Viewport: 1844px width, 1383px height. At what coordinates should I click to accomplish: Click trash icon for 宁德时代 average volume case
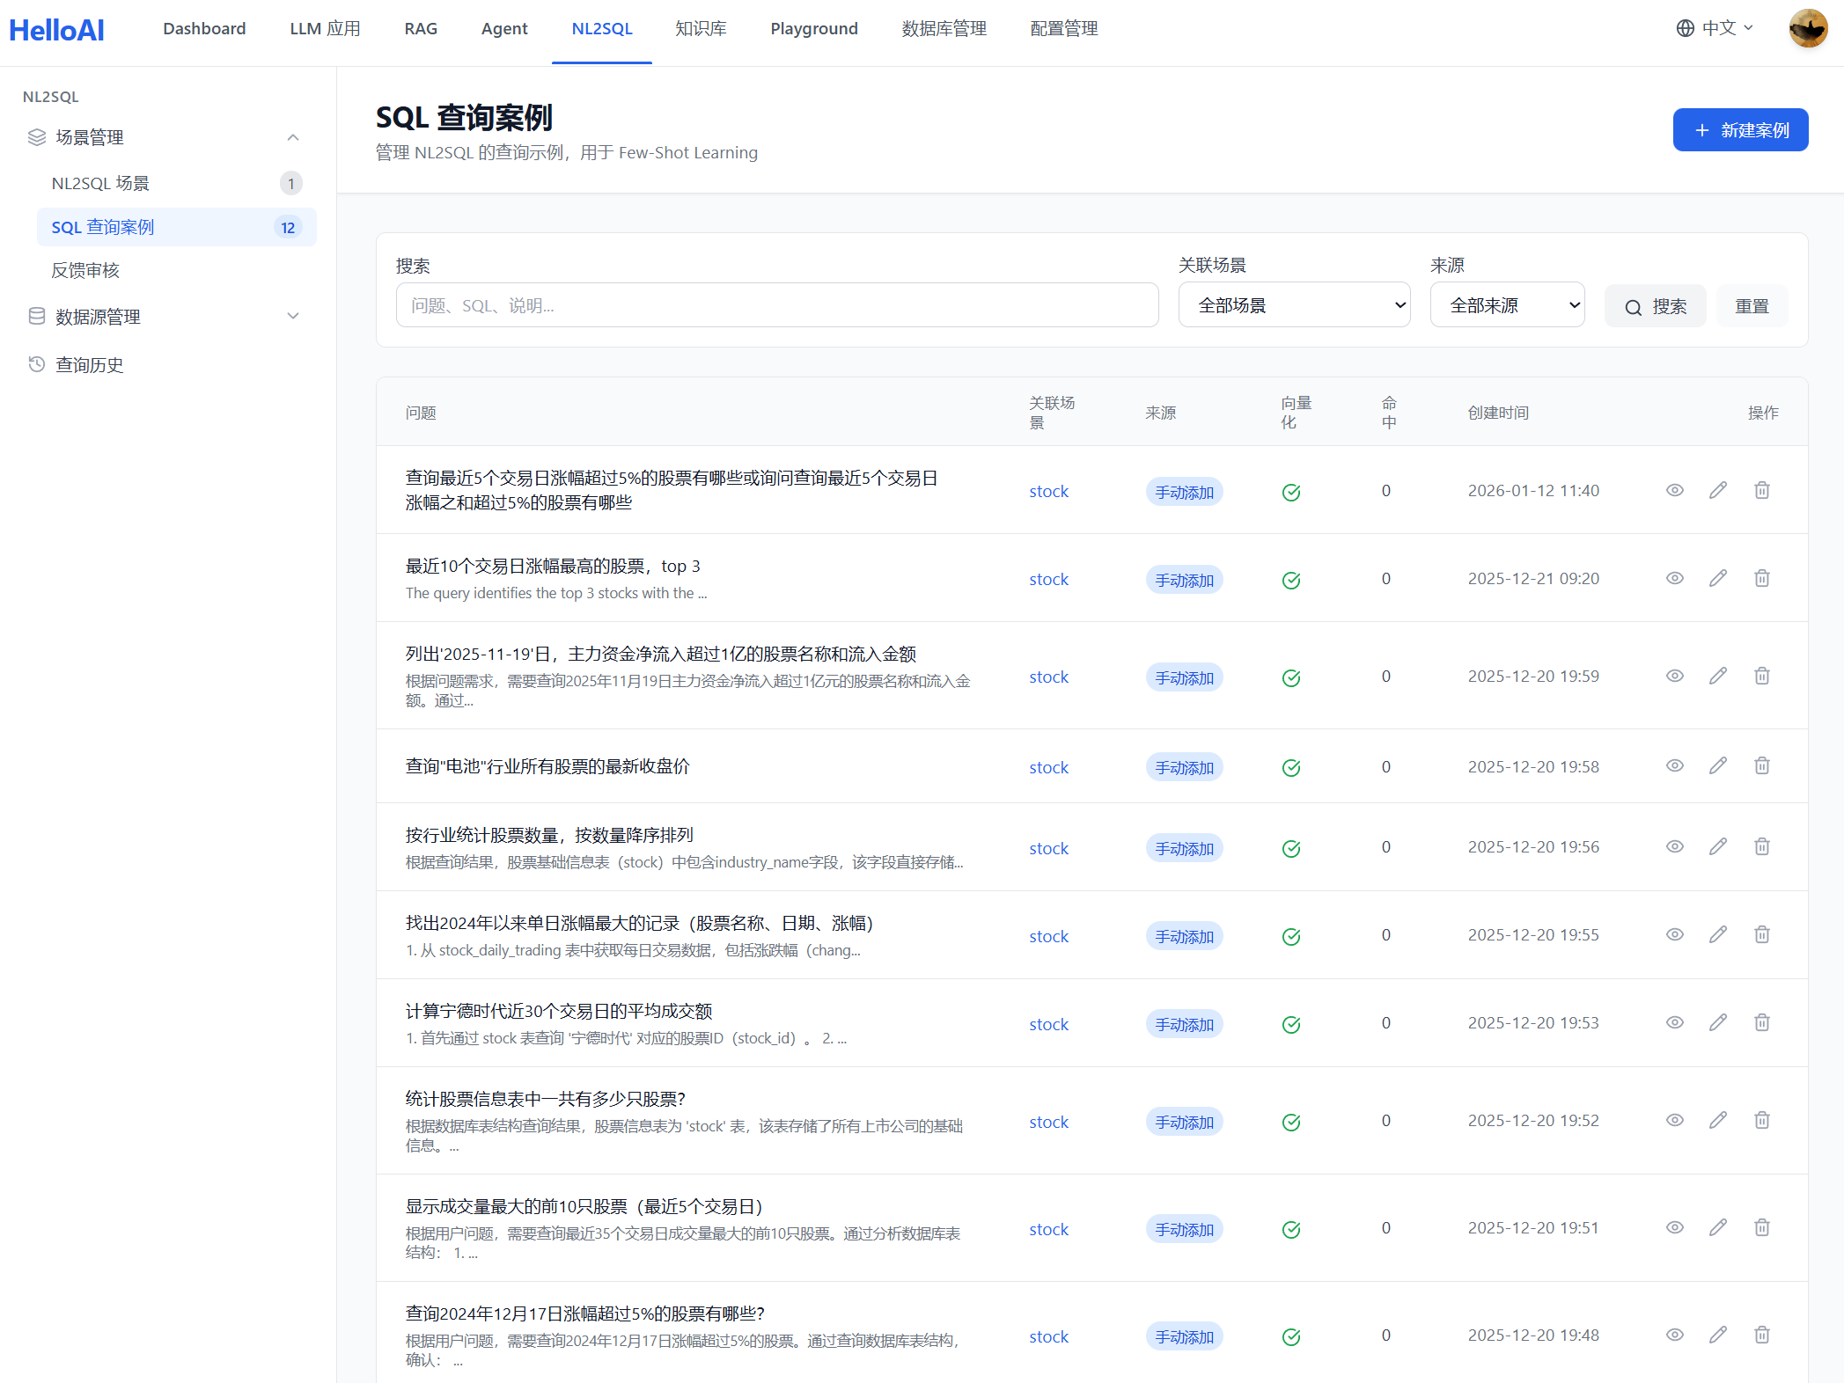pyautogui.click(x=1761, y=1022)
